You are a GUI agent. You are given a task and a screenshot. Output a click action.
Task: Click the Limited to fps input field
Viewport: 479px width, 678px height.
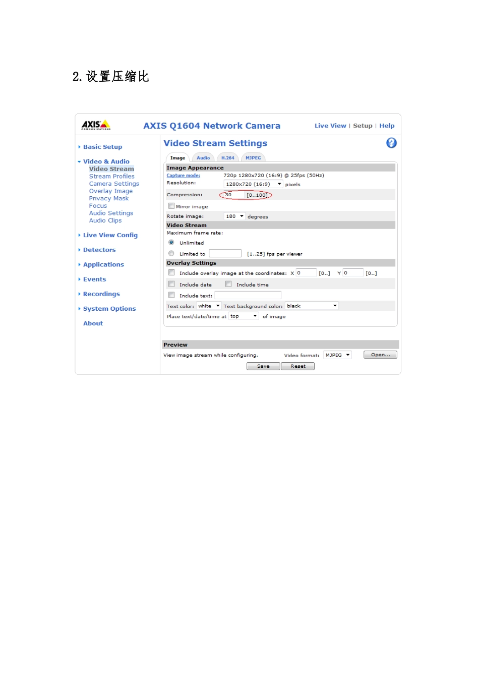coord(225,253)
